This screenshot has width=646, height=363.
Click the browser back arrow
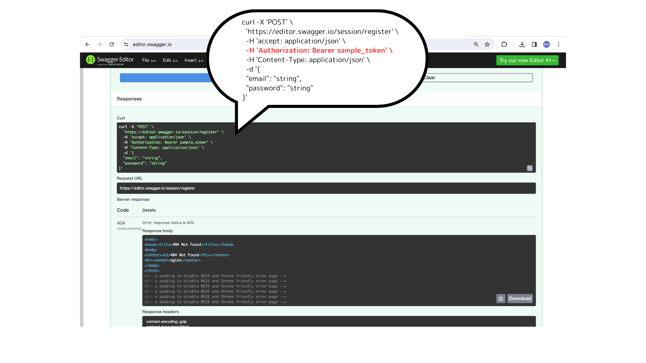87,44
